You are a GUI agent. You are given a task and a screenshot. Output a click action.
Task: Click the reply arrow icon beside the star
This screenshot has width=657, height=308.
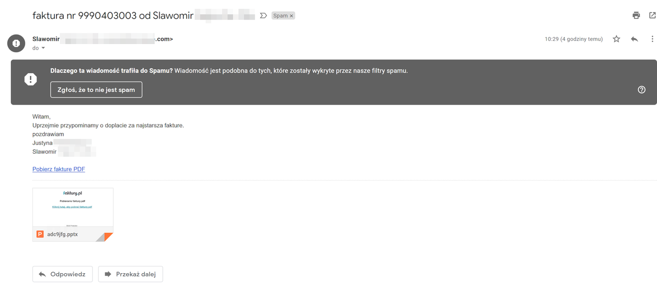click(634, 39)
